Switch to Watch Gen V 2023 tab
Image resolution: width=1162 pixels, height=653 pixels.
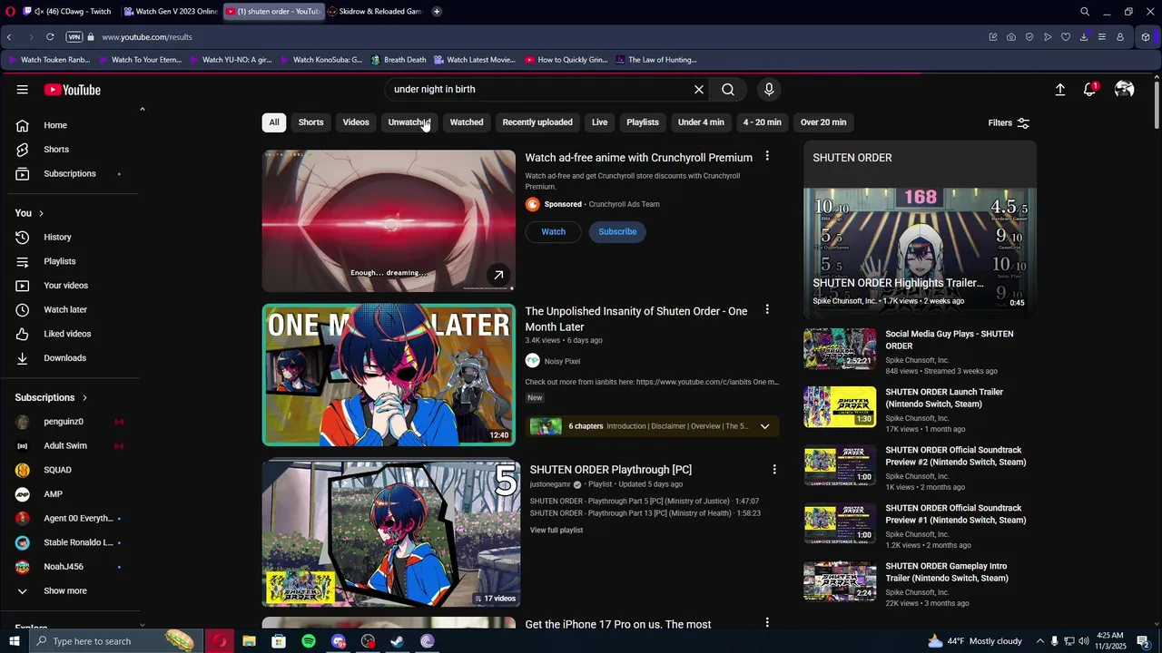(171, 12)
